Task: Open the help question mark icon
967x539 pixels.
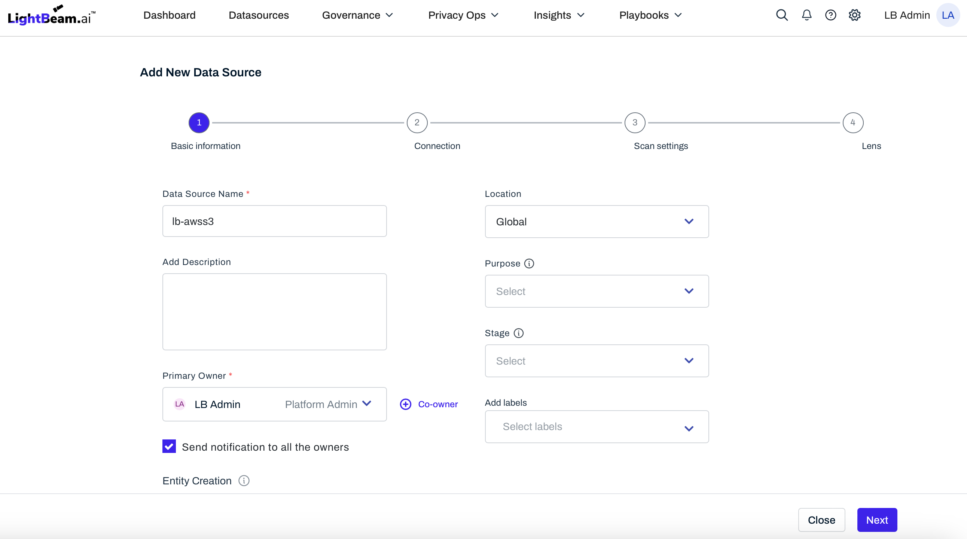Action: click(x=830, y=15)
